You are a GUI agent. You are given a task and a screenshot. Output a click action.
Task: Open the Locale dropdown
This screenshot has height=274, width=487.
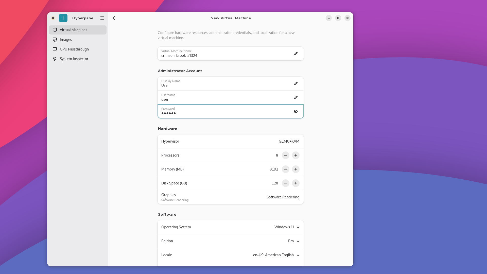click(276, 255)
